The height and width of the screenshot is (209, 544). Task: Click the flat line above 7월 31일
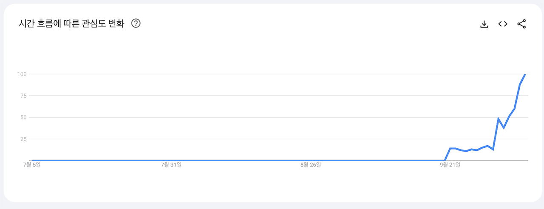[171, 161]
